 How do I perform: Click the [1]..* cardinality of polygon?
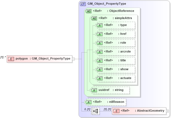pyautogui.click(x=3, y=57)
